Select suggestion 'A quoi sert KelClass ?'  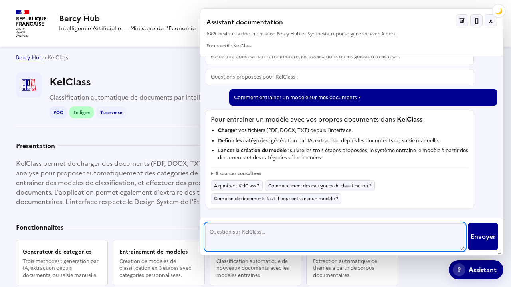coord(237,186)
